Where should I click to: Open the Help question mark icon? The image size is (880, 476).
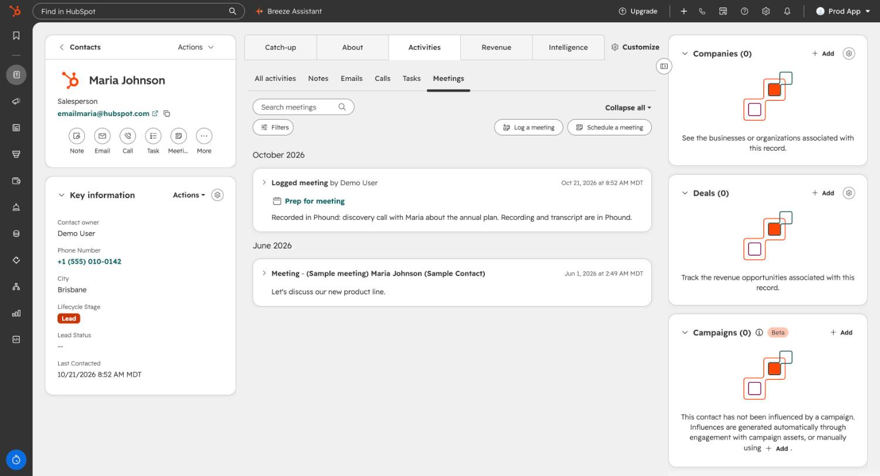click(x=745, y=11)
